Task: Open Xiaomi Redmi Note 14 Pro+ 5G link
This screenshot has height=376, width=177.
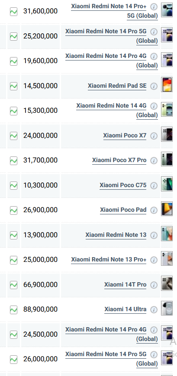Action: click(x=115, y=11)
